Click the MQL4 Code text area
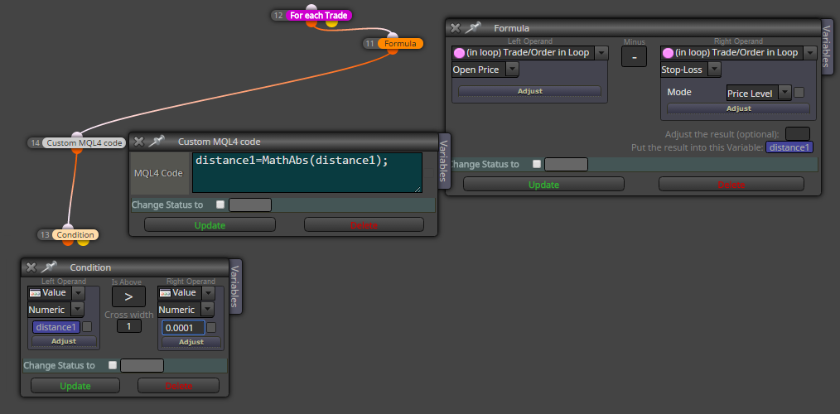Screen dimensions: 840x414 (x=307, y=172)
